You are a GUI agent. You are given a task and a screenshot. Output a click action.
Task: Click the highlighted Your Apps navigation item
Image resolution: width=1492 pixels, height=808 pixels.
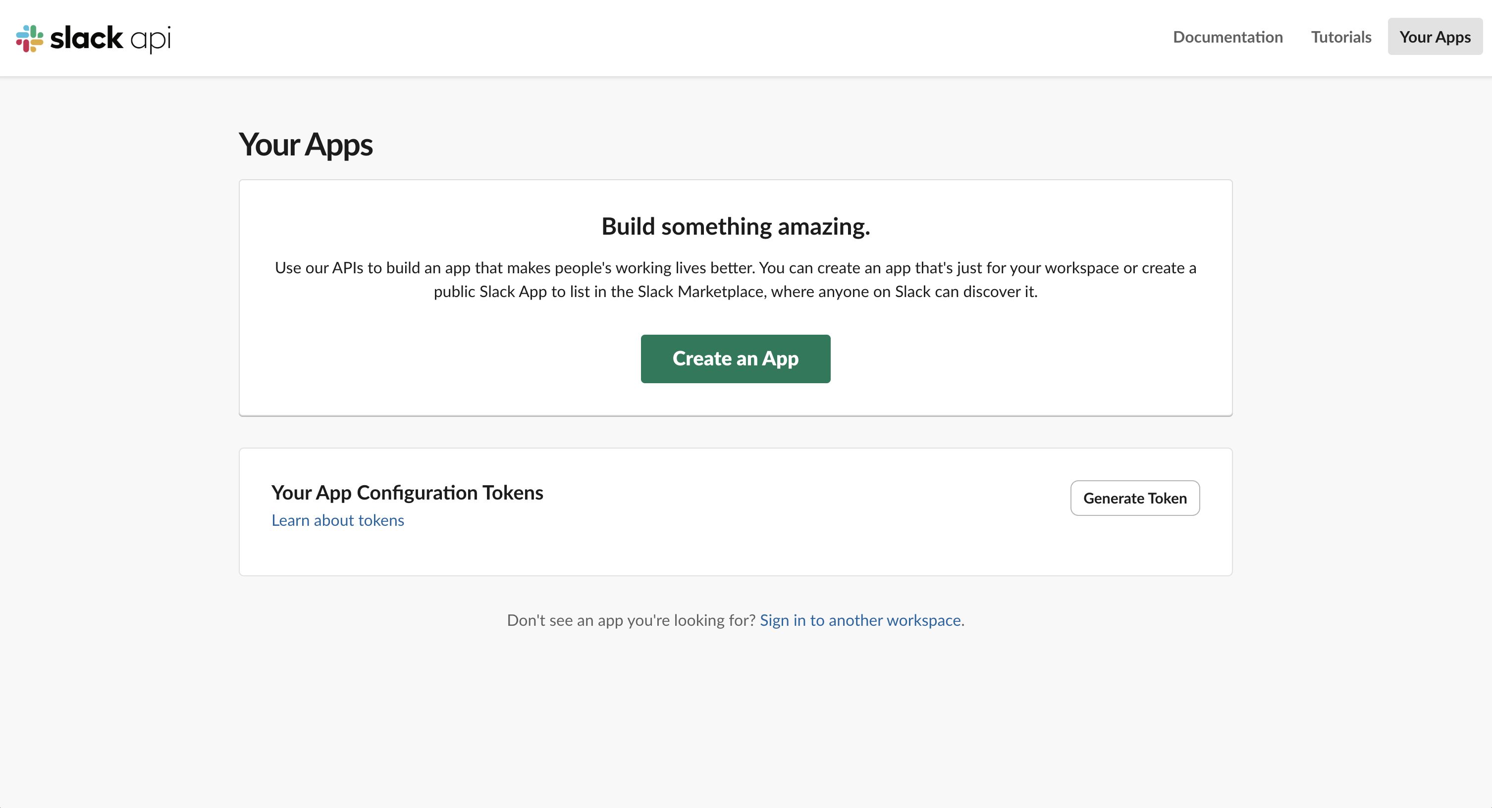coord(1434,37)
